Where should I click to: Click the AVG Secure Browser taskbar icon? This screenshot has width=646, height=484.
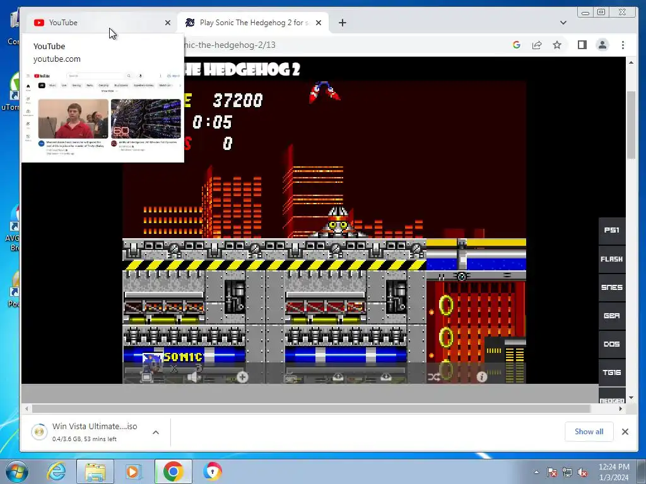pos(213,471)
